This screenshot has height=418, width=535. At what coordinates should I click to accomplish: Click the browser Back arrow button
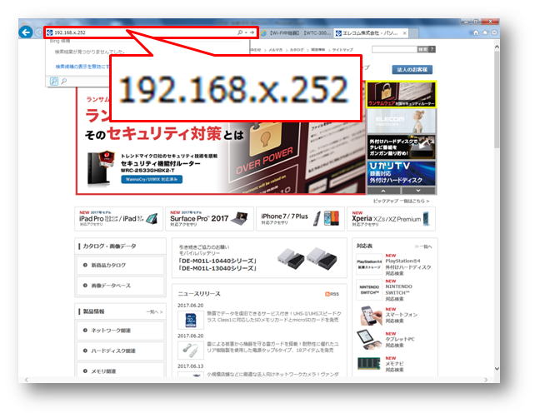point(26,32)
